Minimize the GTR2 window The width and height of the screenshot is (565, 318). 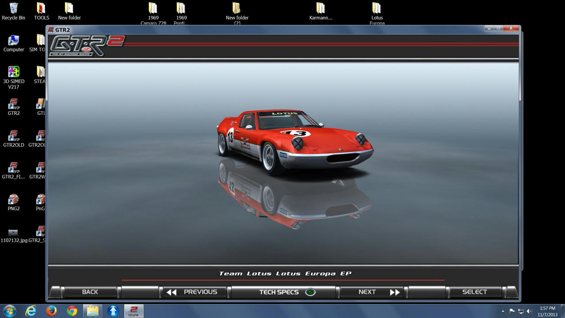click(489, 28)
